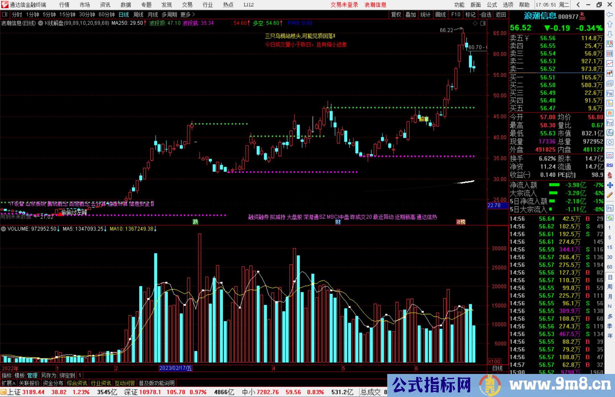Click the green refresh sidebar icon
Viewport: 615px width, 397px height.
(x=610, y=218)
